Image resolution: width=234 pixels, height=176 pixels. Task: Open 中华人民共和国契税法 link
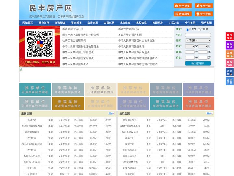point(75,64)
